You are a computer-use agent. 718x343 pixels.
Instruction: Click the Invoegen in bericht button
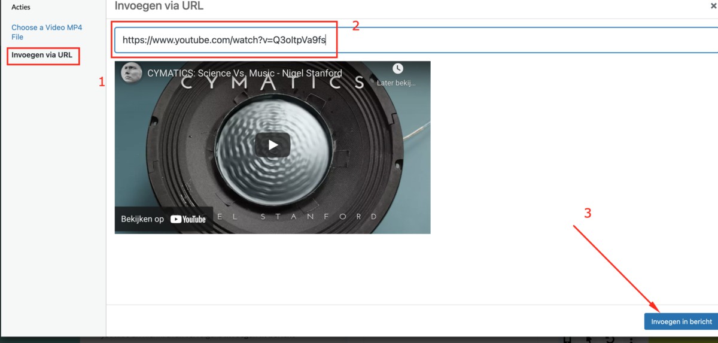[x=681, y=321]
